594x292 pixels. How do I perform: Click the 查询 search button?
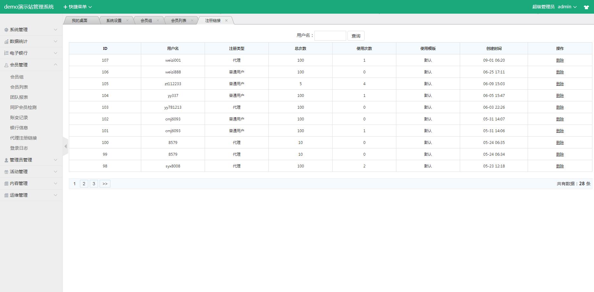point(356,36)
